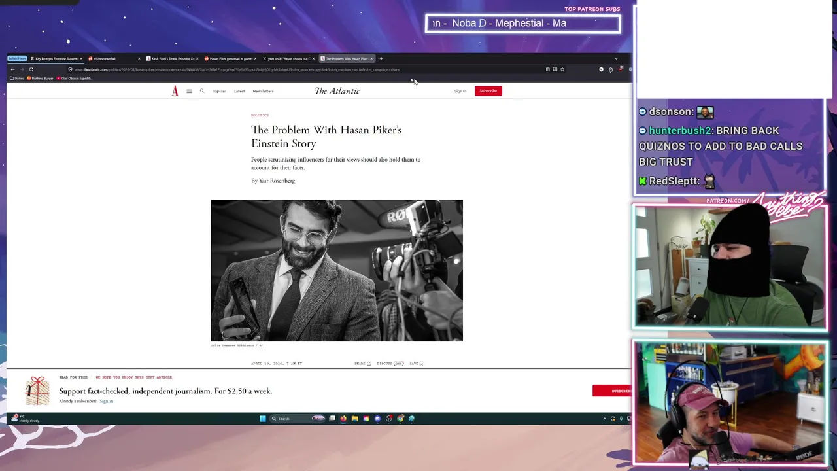Open the Dailies bookmarks folder

pos(16,78)
